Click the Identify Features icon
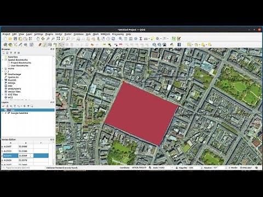 pyautogui.click(x=121, y=39)
